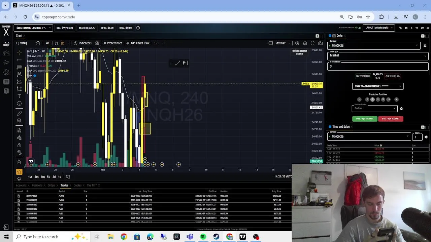Click the add symbol plus icon near /MNQ
The width and height of the screenshot is (431, 242).
[38, 43]
